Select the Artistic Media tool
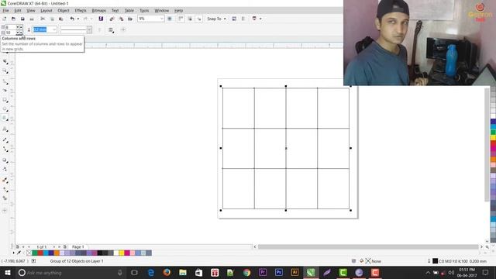Image resolution: width=496 pixels, height=279 pixels. click(5, 91)
